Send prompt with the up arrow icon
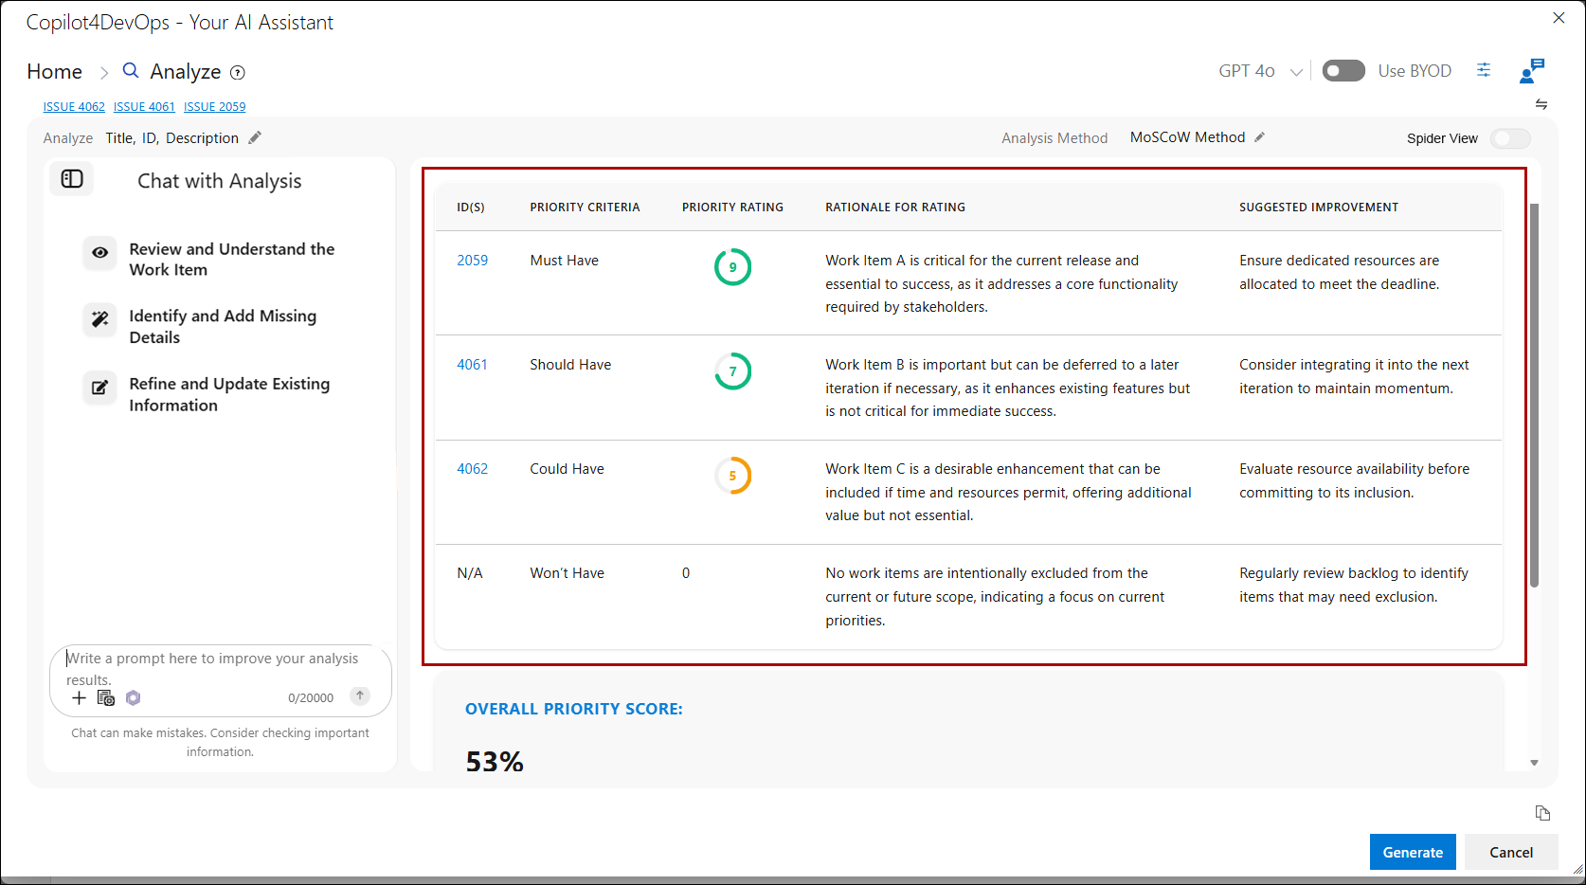Viewport: 1586px width, 885px height. click(x=360, y=695)
